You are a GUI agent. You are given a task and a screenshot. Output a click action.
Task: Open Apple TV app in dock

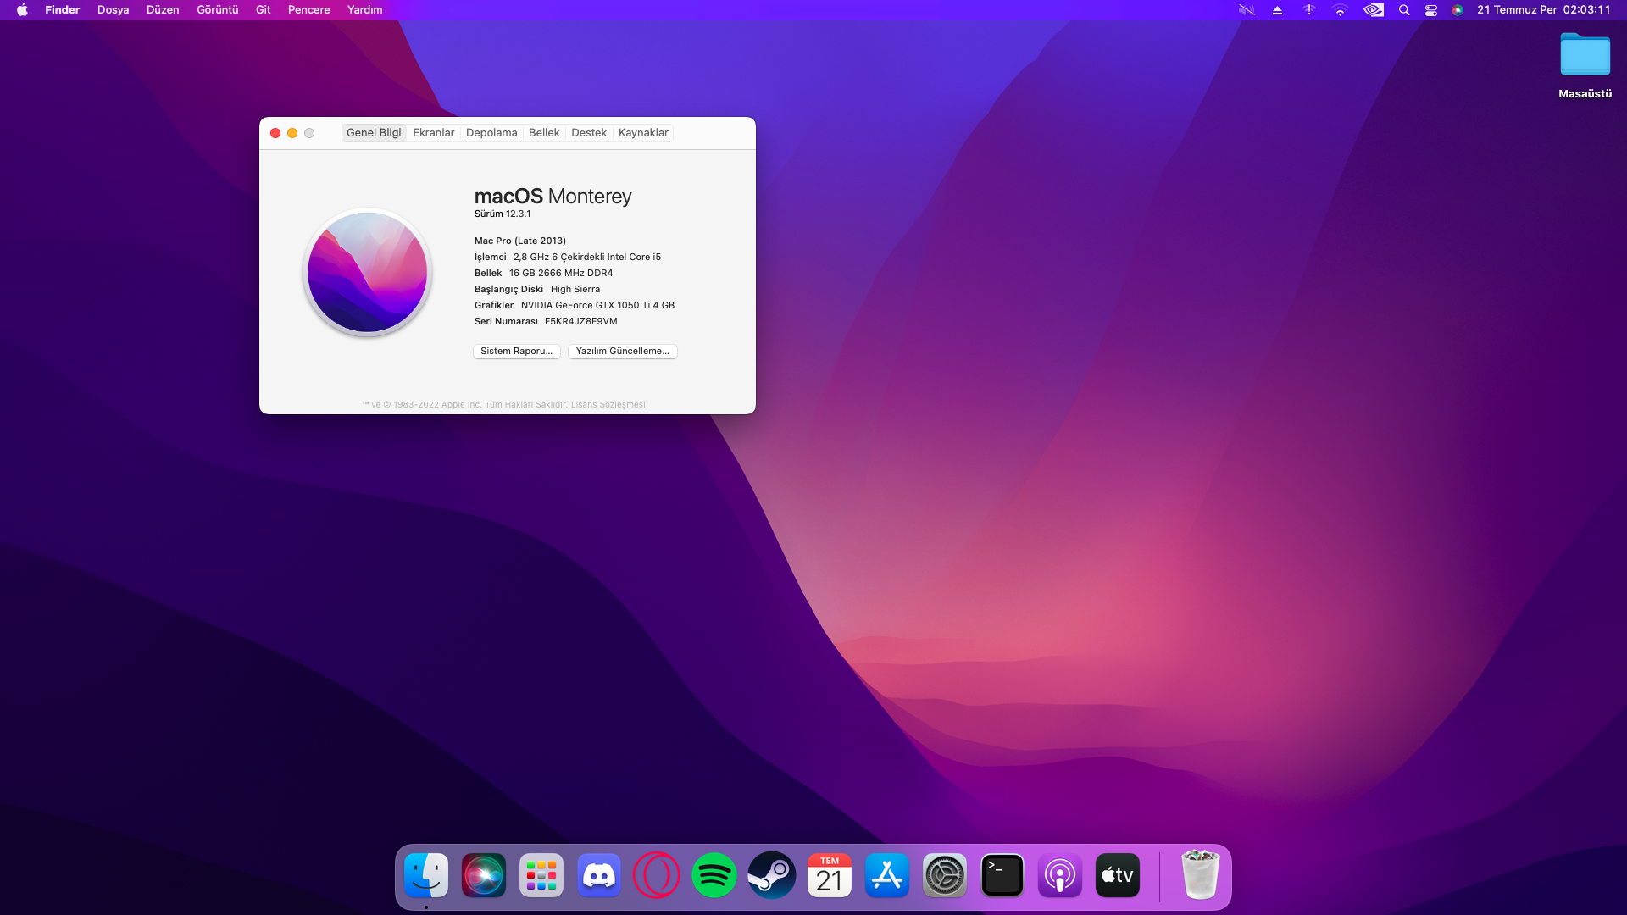pos(1117,875)
